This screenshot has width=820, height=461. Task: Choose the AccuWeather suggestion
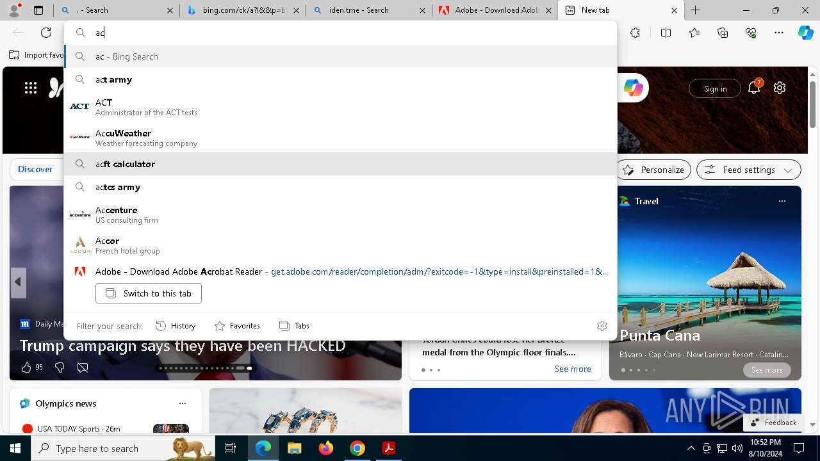tap(341, 138)
